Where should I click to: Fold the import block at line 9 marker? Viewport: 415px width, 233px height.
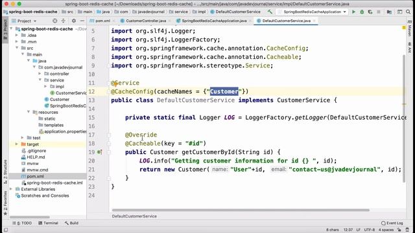coord(109,66)
